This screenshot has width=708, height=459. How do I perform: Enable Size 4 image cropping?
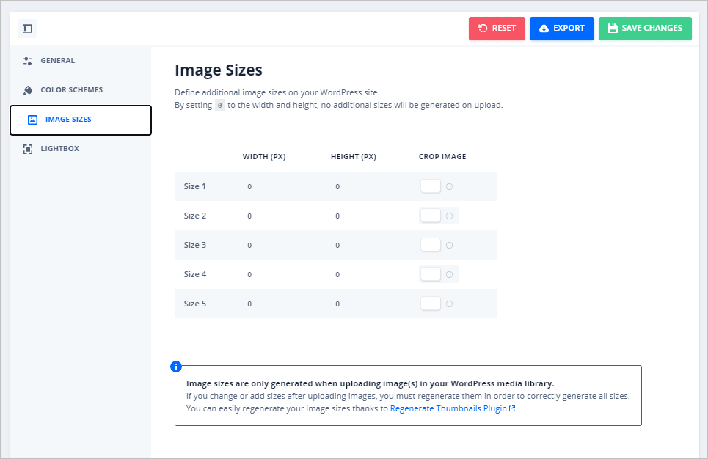pyautogui.click(x=431, y=273)
